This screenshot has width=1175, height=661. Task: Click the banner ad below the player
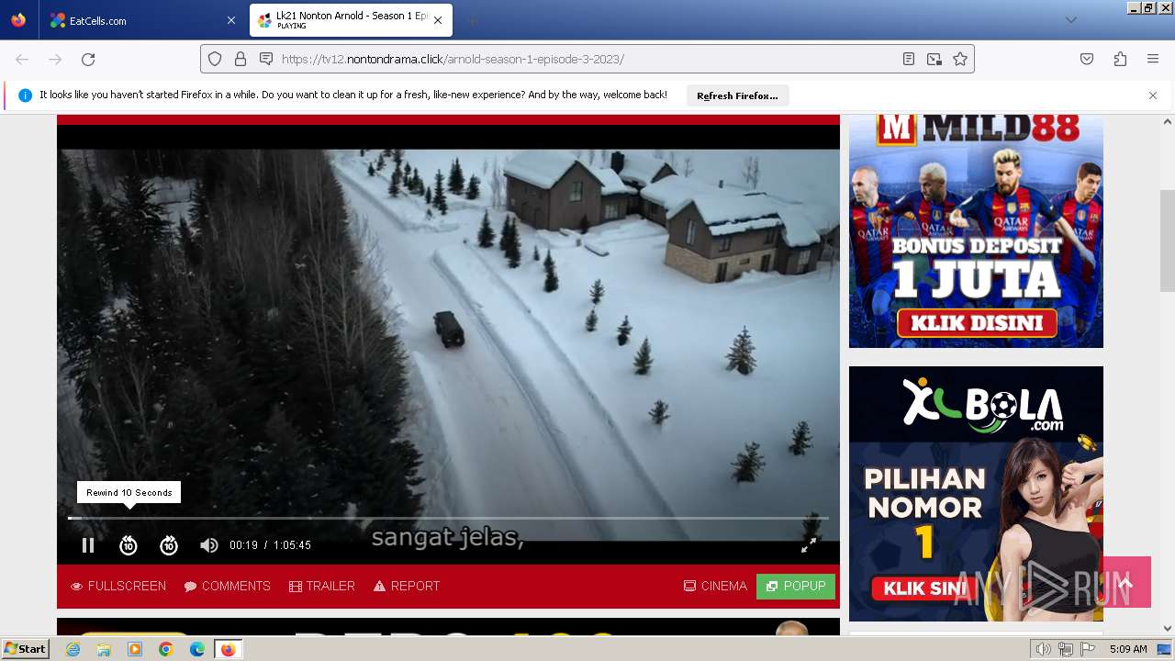[x=448, y=627]
